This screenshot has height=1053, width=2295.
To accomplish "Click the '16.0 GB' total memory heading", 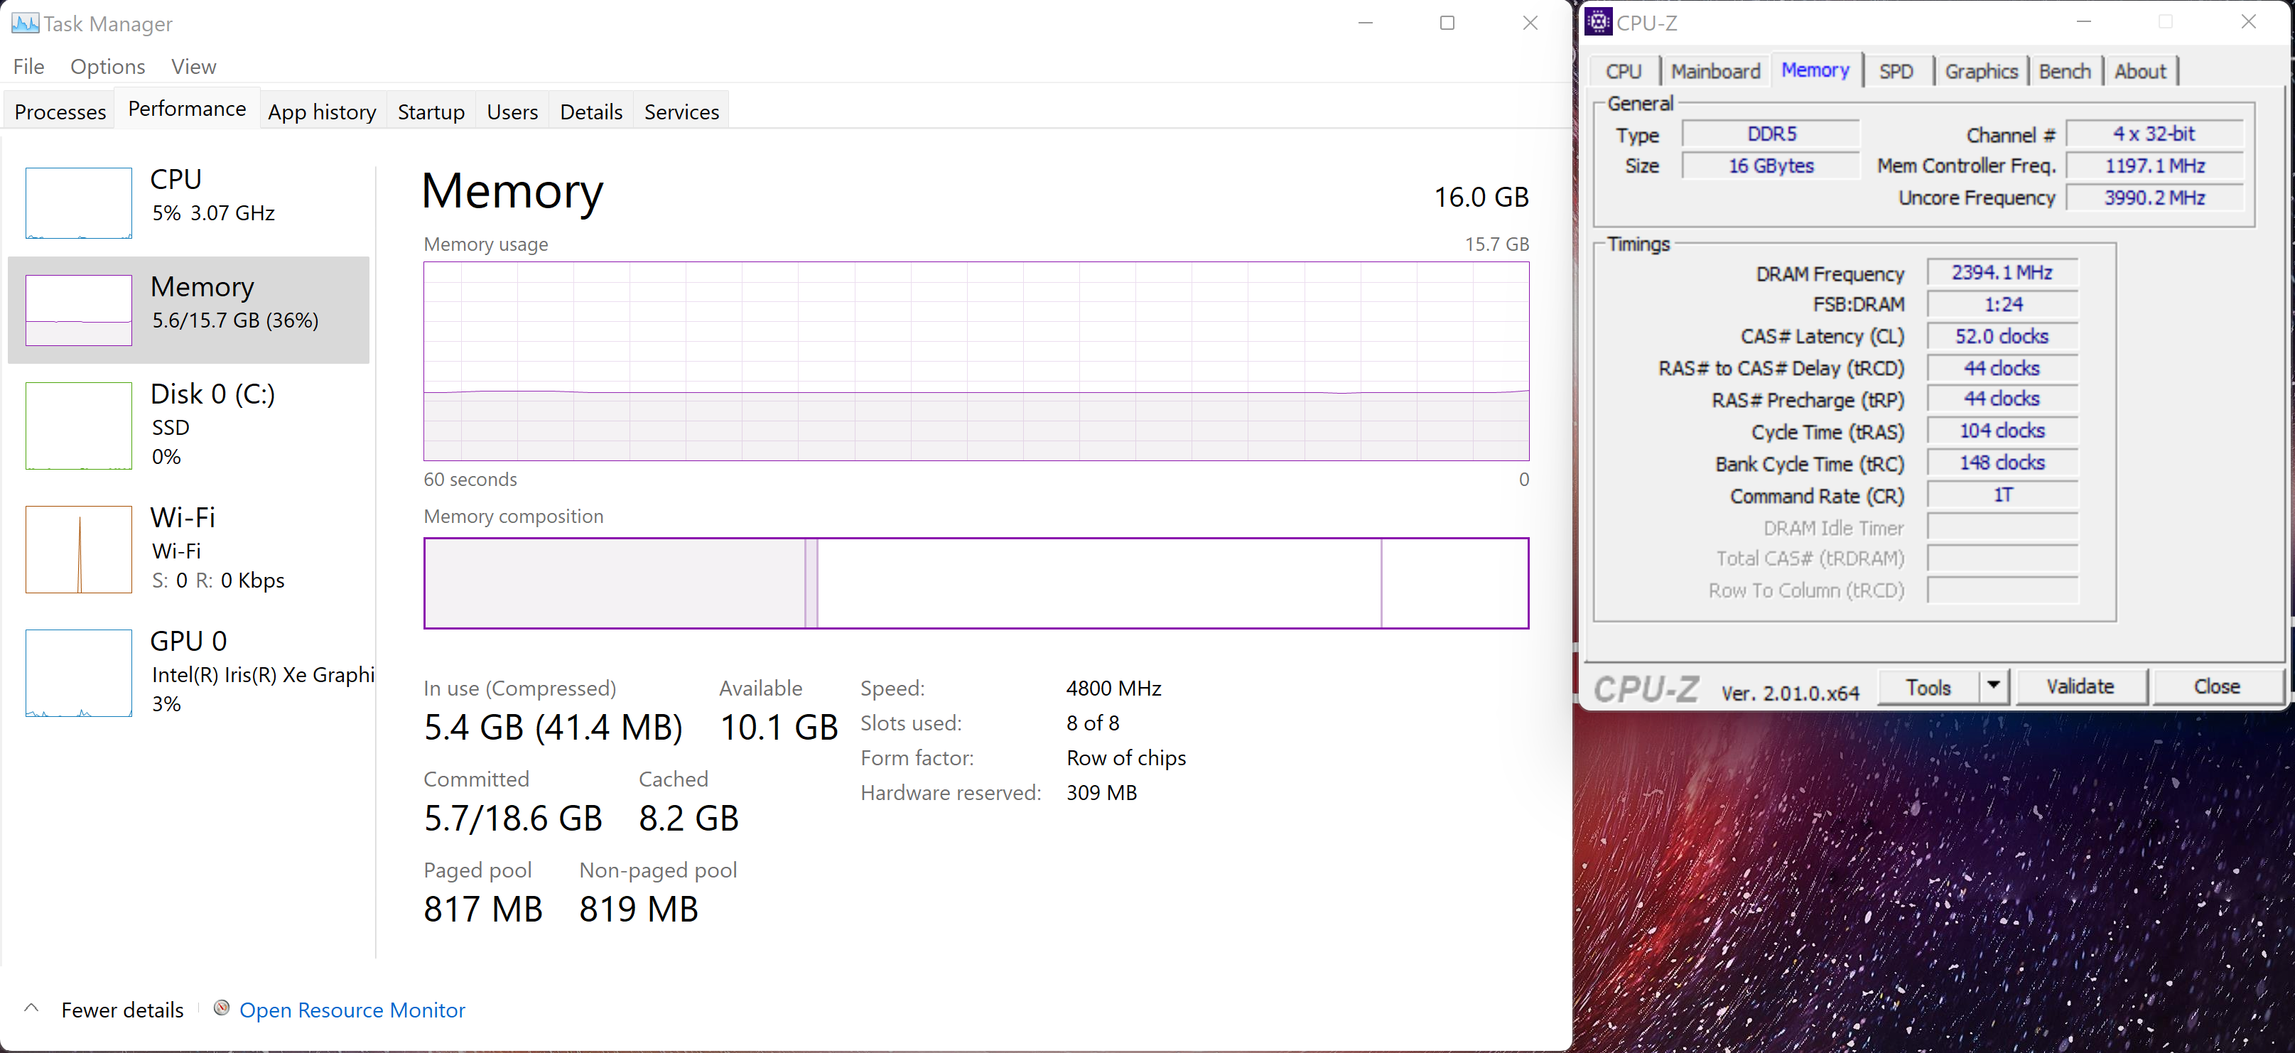I will (1481, 197).
